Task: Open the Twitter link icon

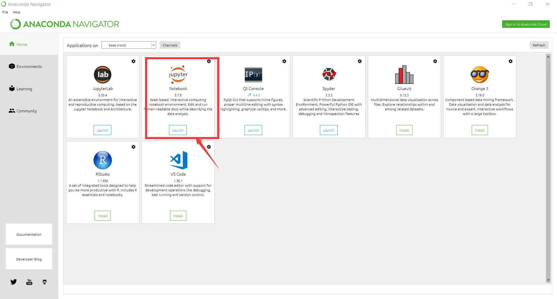Action: coord(14,282)
